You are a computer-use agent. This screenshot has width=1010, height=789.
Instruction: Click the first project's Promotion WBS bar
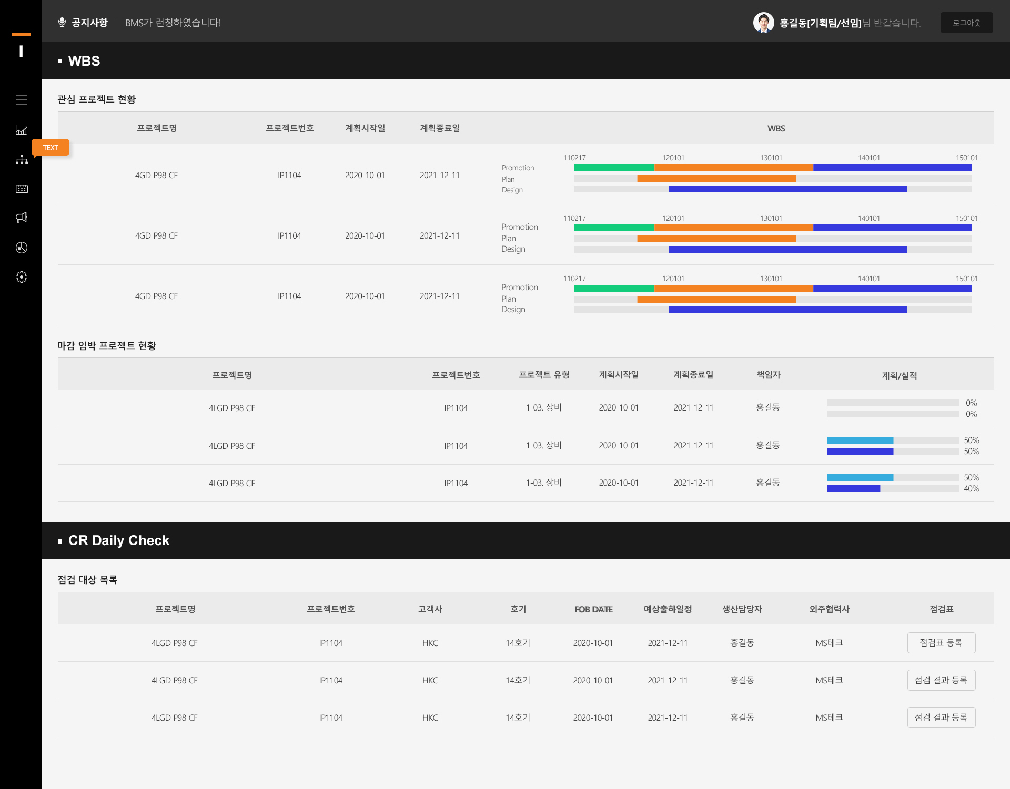[x=773, y=168]
